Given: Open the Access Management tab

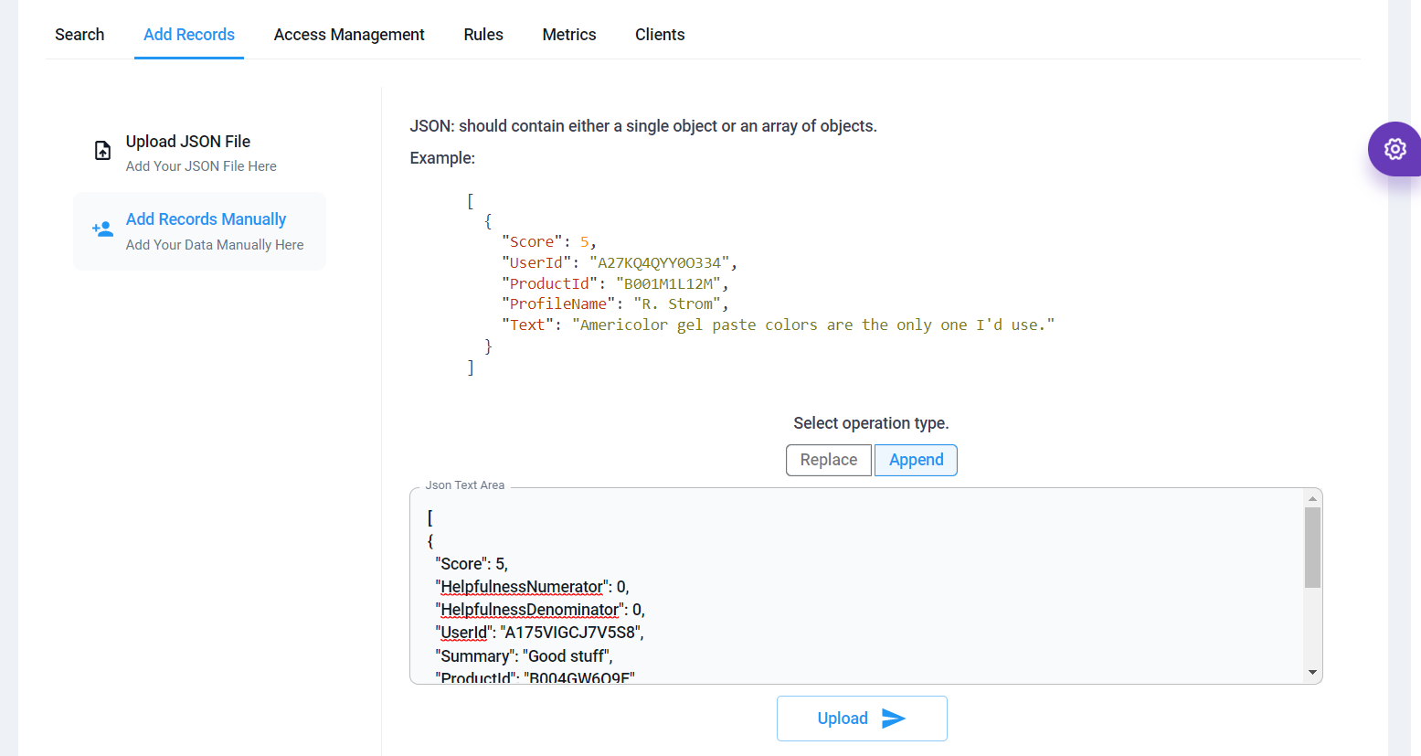Looking at the screenshot, I should point(349,35).
